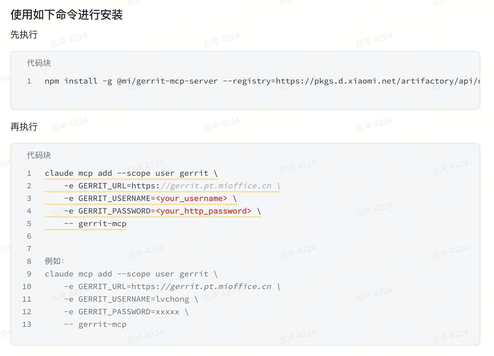
Task: Click the highlighted 'claude mcp add --scope' line
Action: pyautogui.click(x=131, y=173)
